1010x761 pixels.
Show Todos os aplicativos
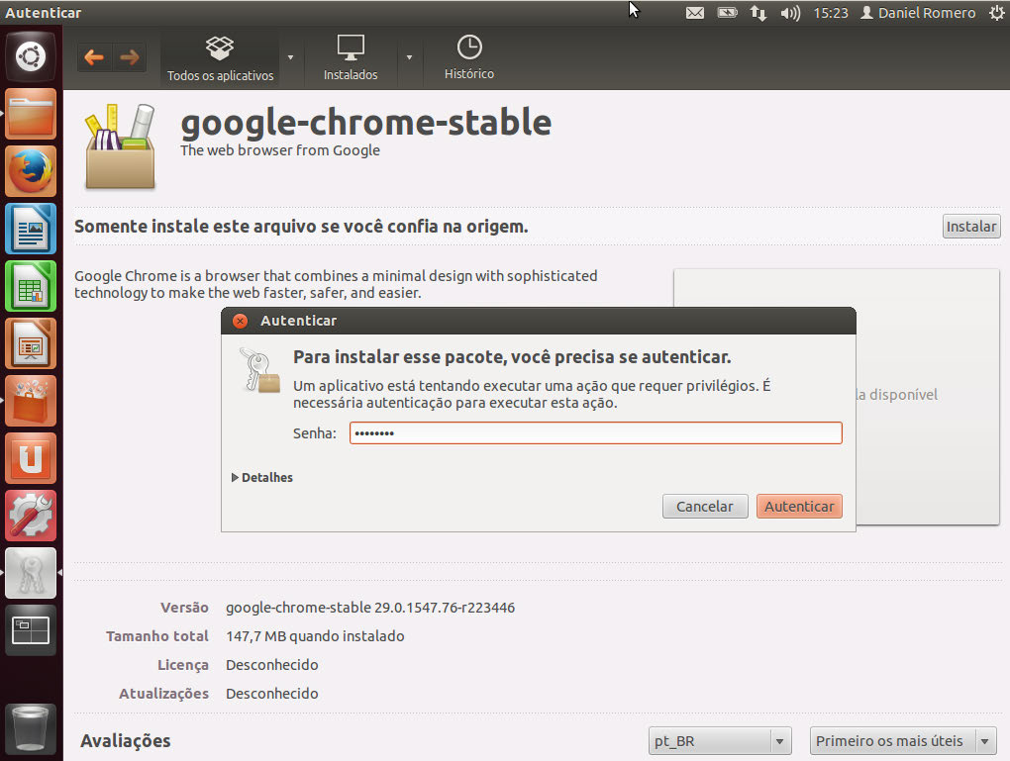coord(220,58)
